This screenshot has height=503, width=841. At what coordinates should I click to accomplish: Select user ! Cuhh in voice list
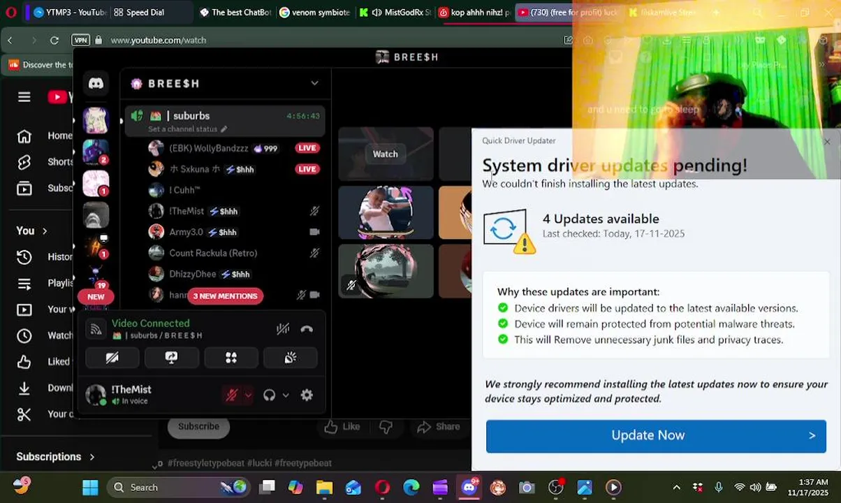(184, 190)
